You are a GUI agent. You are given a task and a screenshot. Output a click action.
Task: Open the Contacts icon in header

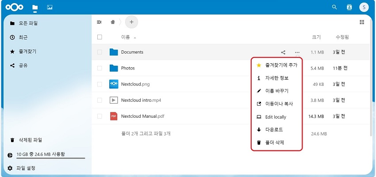pyautogui.click(x=349, y=8)
